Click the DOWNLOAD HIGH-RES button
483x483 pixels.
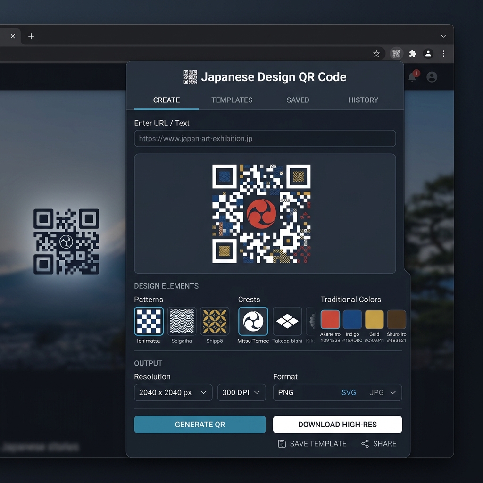click(x=337, y=425)
